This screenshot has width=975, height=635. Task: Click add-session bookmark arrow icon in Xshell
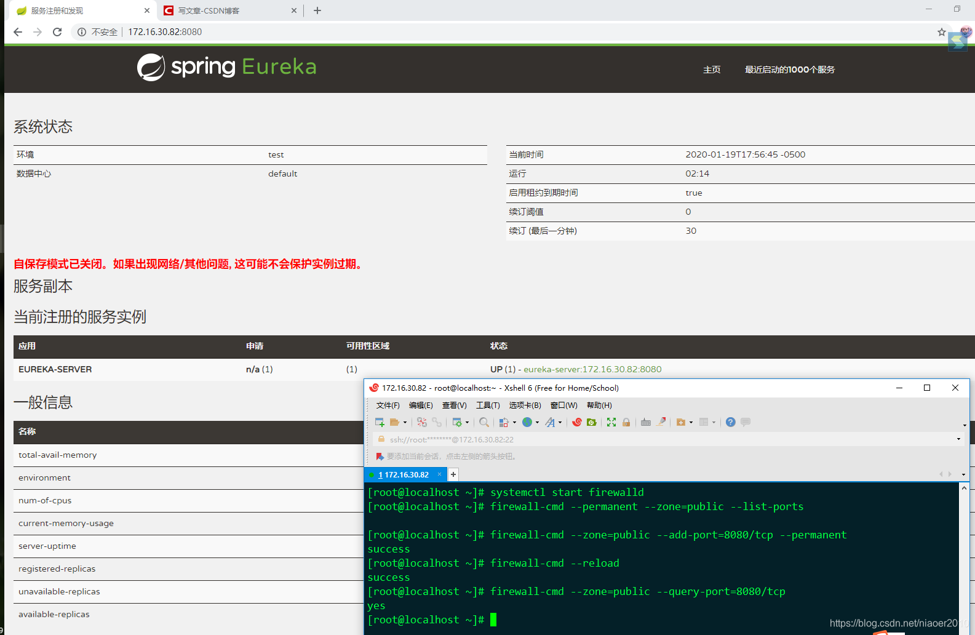(x=380, y=457)
